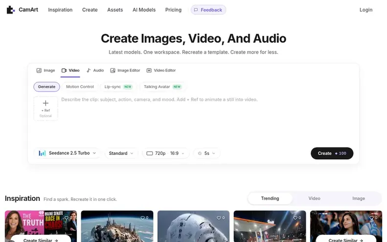Click Create Similar on stadium fan card
387x242 pixels.
pyautogui.click(x=346, y=239)
